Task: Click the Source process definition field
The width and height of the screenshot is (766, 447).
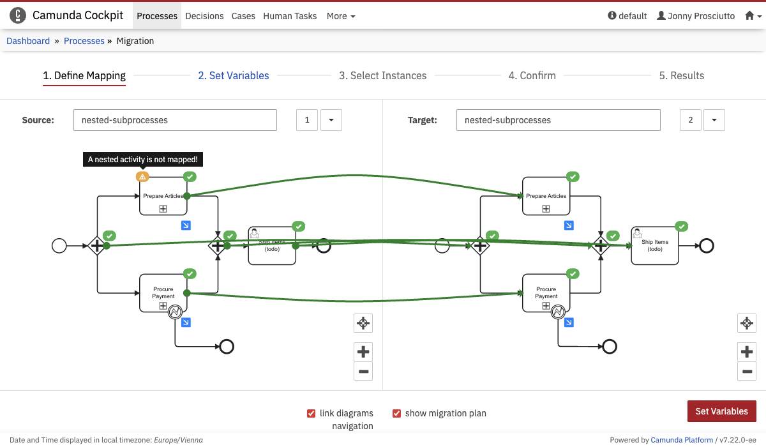Action: [175, 120]
